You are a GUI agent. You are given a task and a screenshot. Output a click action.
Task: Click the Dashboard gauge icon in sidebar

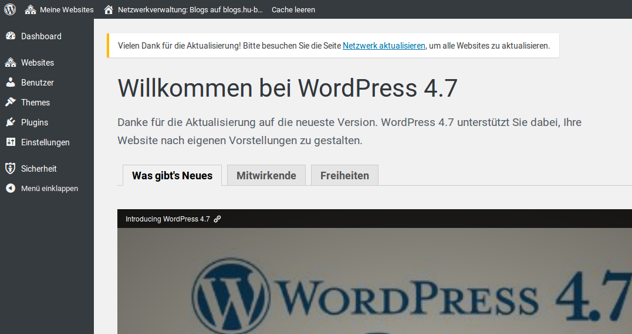pos(11,36)
